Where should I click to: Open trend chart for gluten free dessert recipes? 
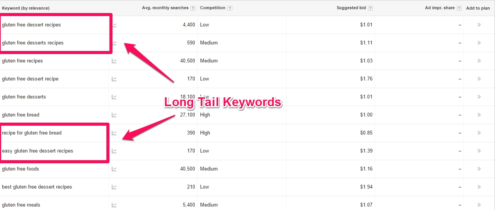pos(114,25)
